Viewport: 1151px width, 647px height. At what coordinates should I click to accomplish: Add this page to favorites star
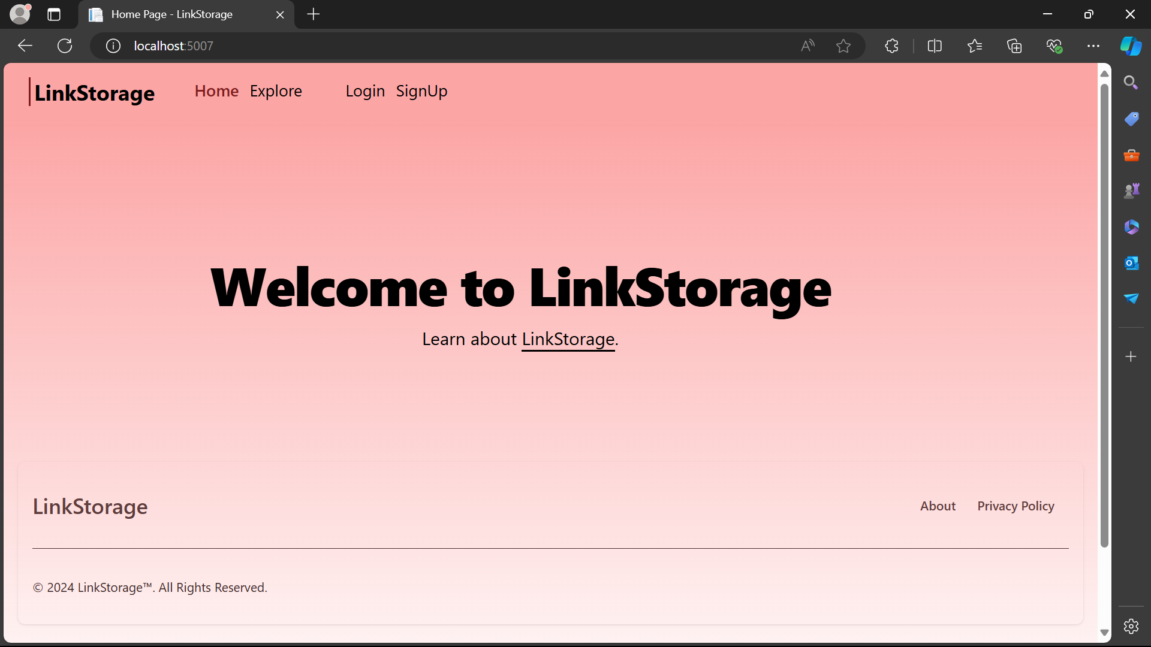click(843, 46)
